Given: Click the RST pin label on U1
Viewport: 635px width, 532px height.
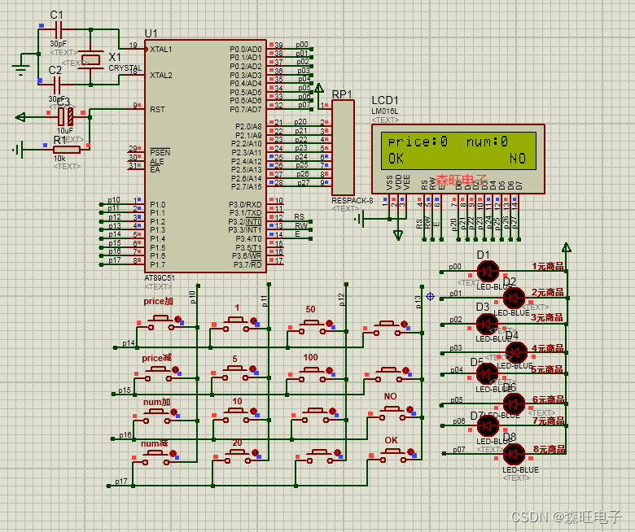Looking at the screenshot, I should 157,110.
